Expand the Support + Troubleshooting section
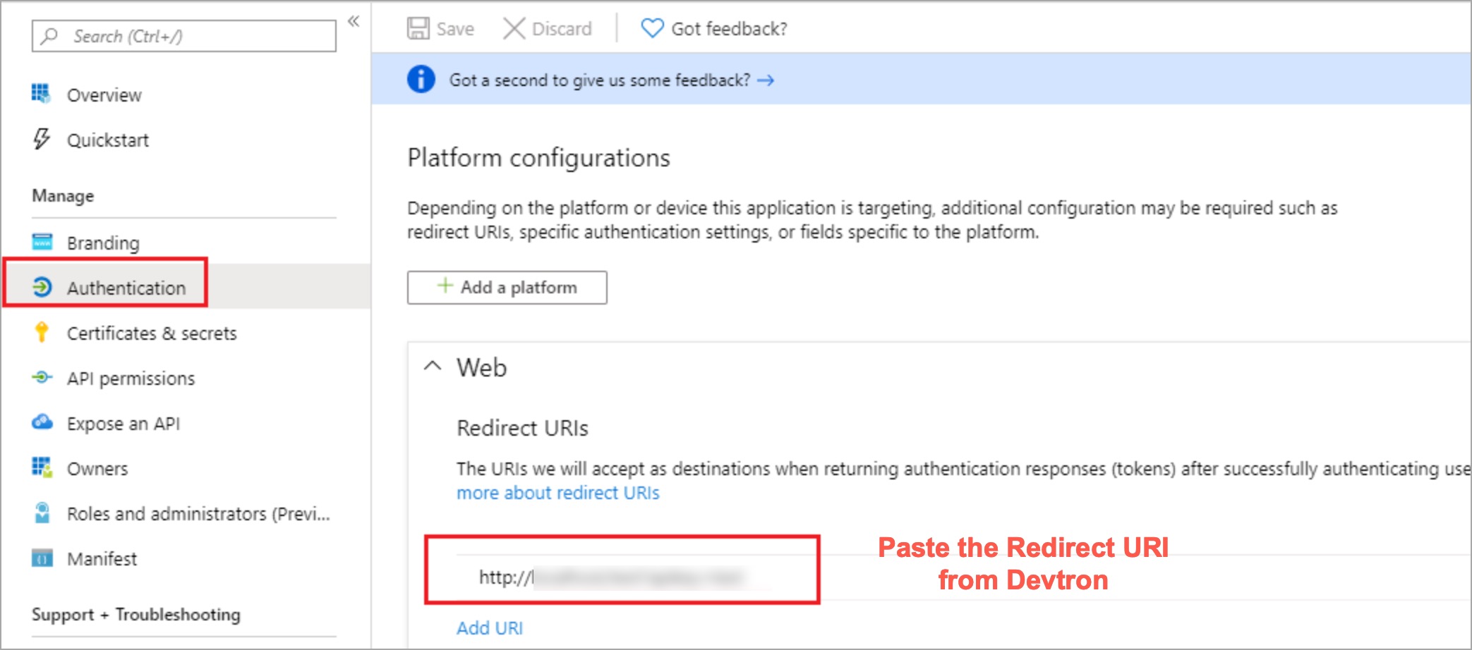Screen dimensions: 1472x650 point(136,614)
